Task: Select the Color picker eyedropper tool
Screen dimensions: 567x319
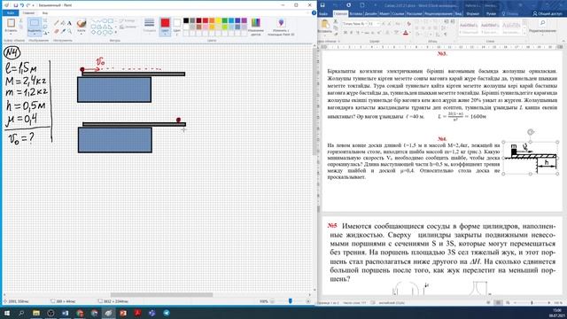Action: coord(63,32)
